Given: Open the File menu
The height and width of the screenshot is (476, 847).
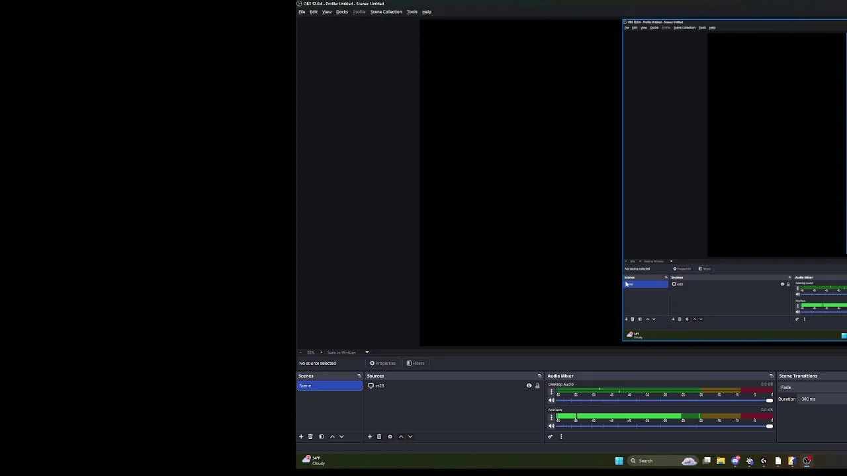Looking at the screenshot, I should click(x=302, y=12).
